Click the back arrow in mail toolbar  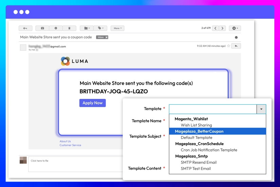click(x=25, y=28)
